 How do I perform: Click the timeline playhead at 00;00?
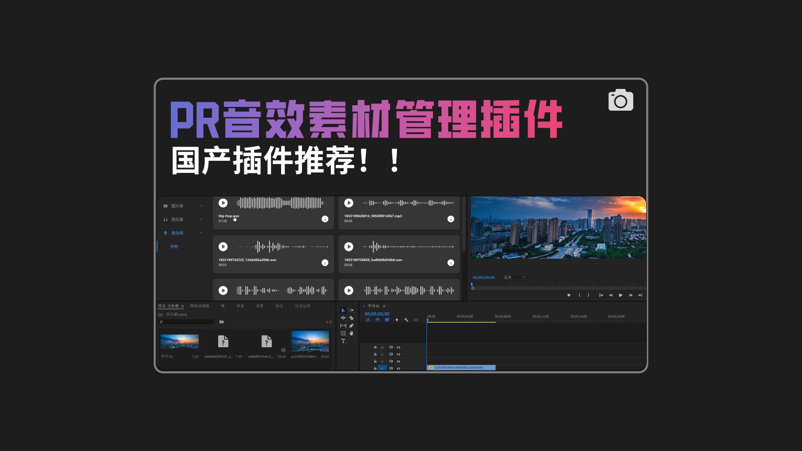click(x=427, y=320)
